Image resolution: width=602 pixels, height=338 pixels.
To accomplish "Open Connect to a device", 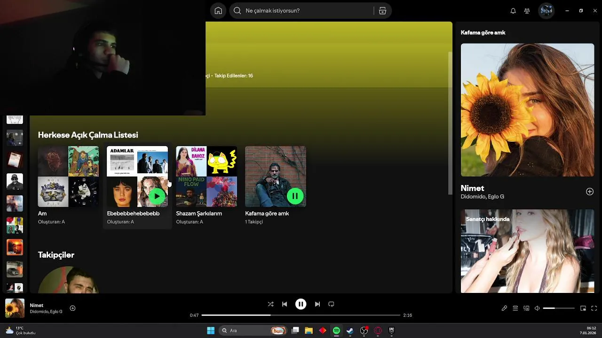I will 526,308.
